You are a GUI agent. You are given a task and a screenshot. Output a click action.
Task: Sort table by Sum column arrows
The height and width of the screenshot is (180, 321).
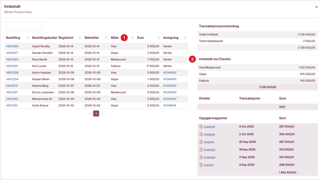[x=159, y=38]
